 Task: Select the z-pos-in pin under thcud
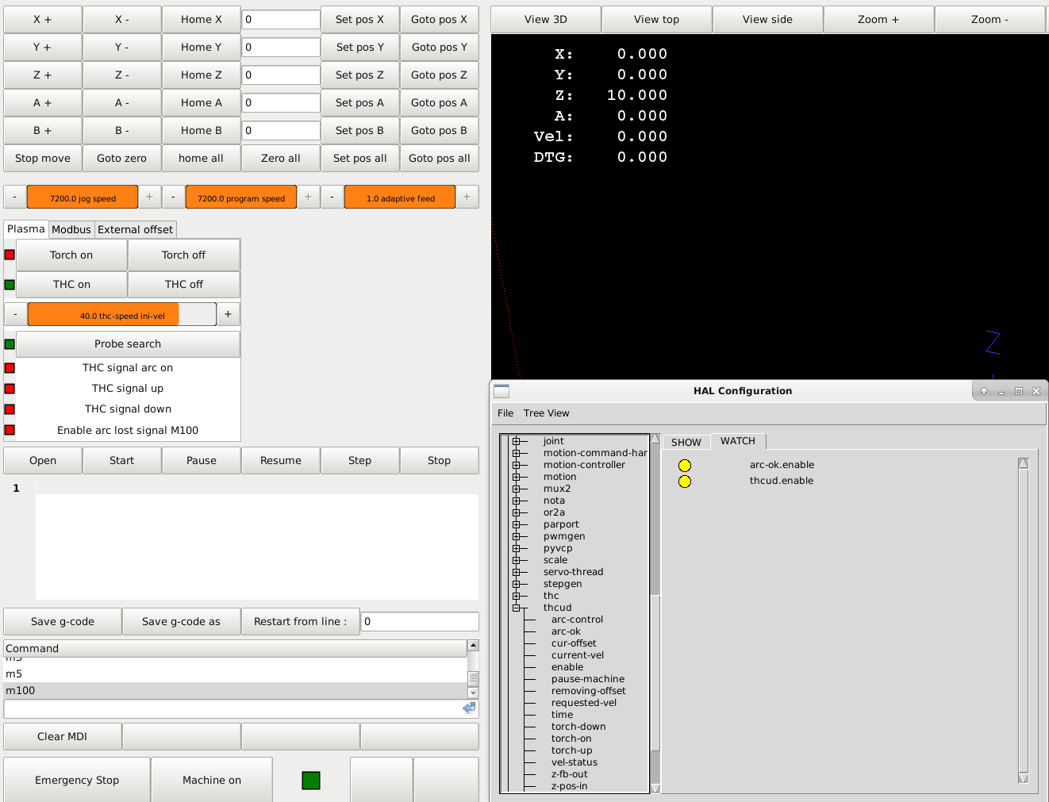coord(570,786)
